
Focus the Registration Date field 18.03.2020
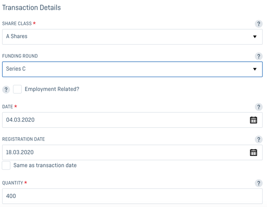tap(132, 152)
